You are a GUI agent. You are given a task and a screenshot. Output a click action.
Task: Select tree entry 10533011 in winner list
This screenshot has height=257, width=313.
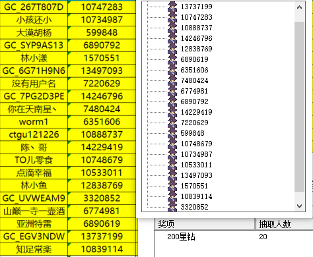pyautogui.click(x=196, y=165)
